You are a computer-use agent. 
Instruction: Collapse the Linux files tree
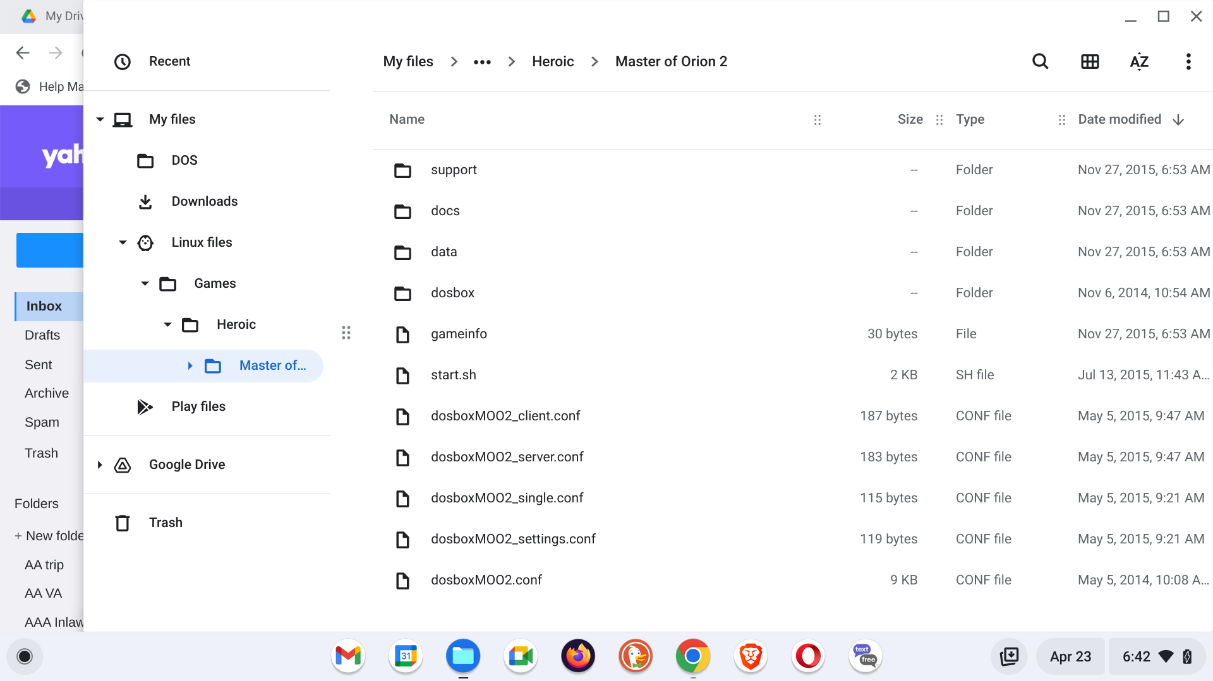123,242
